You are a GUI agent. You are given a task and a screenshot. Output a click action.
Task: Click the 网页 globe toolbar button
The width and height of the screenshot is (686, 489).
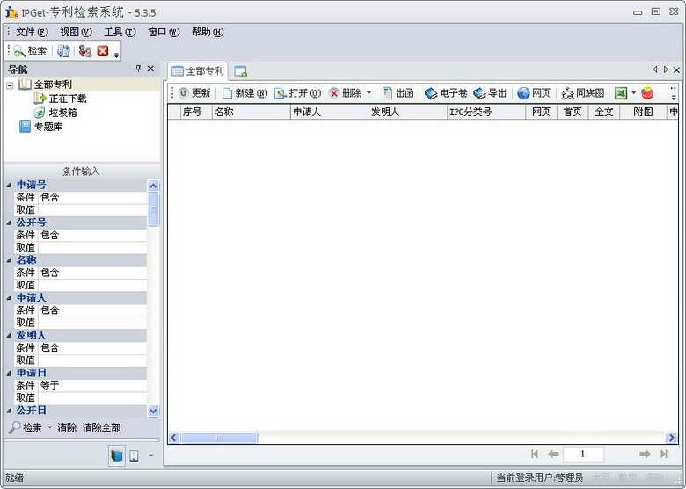[534, 93]
